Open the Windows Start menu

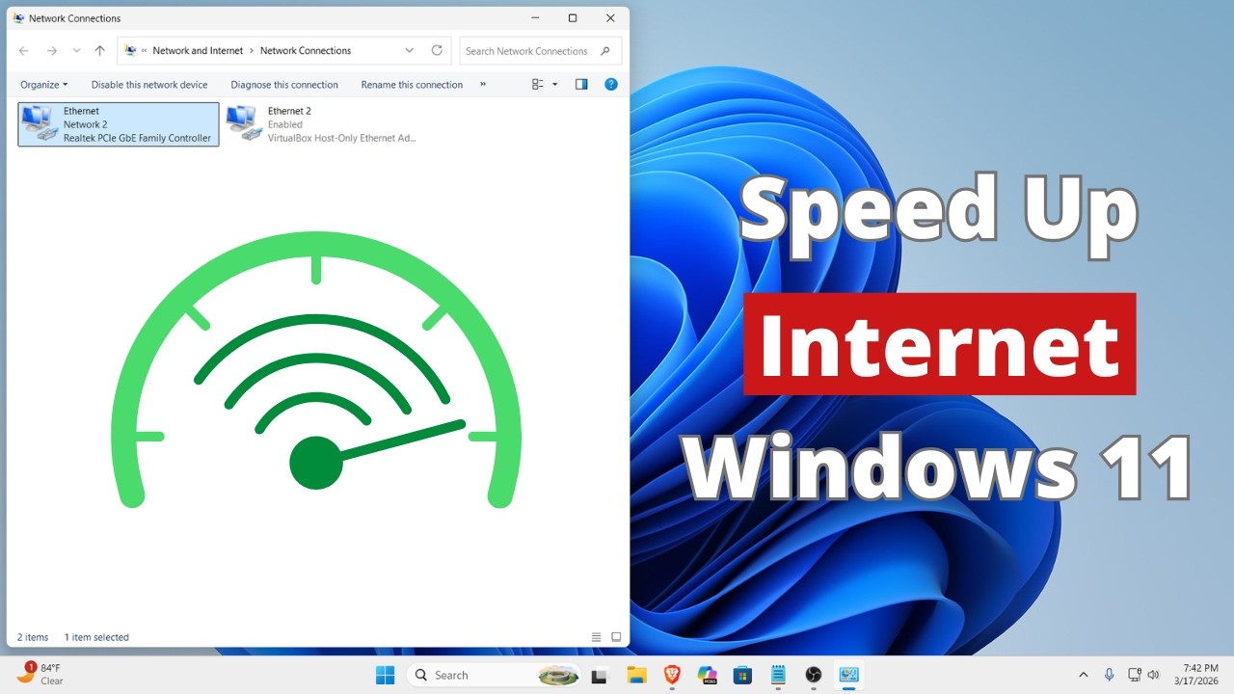tap(385, 675)
